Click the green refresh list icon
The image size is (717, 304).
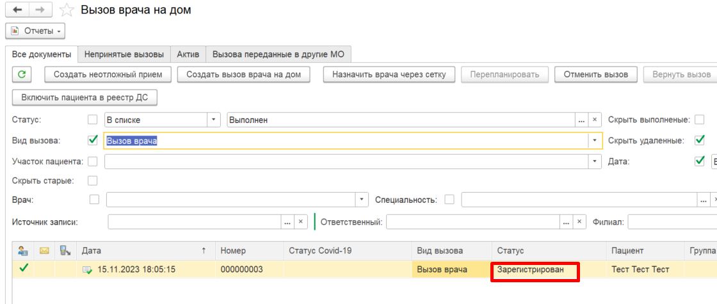coord(22,75)
